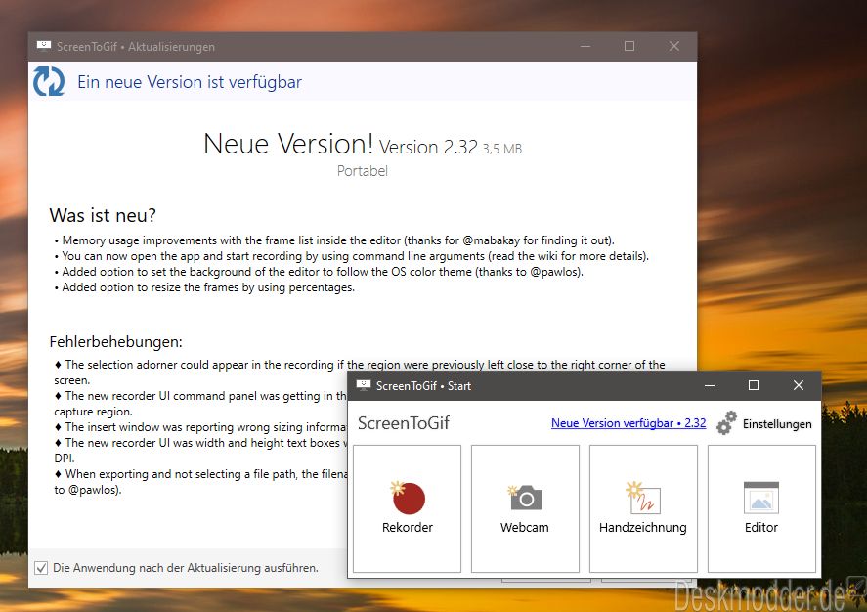Click the app icon in the Aktualisierungen title bar
This screenshot has width=867, height=612.
click(x=44, y=46)
